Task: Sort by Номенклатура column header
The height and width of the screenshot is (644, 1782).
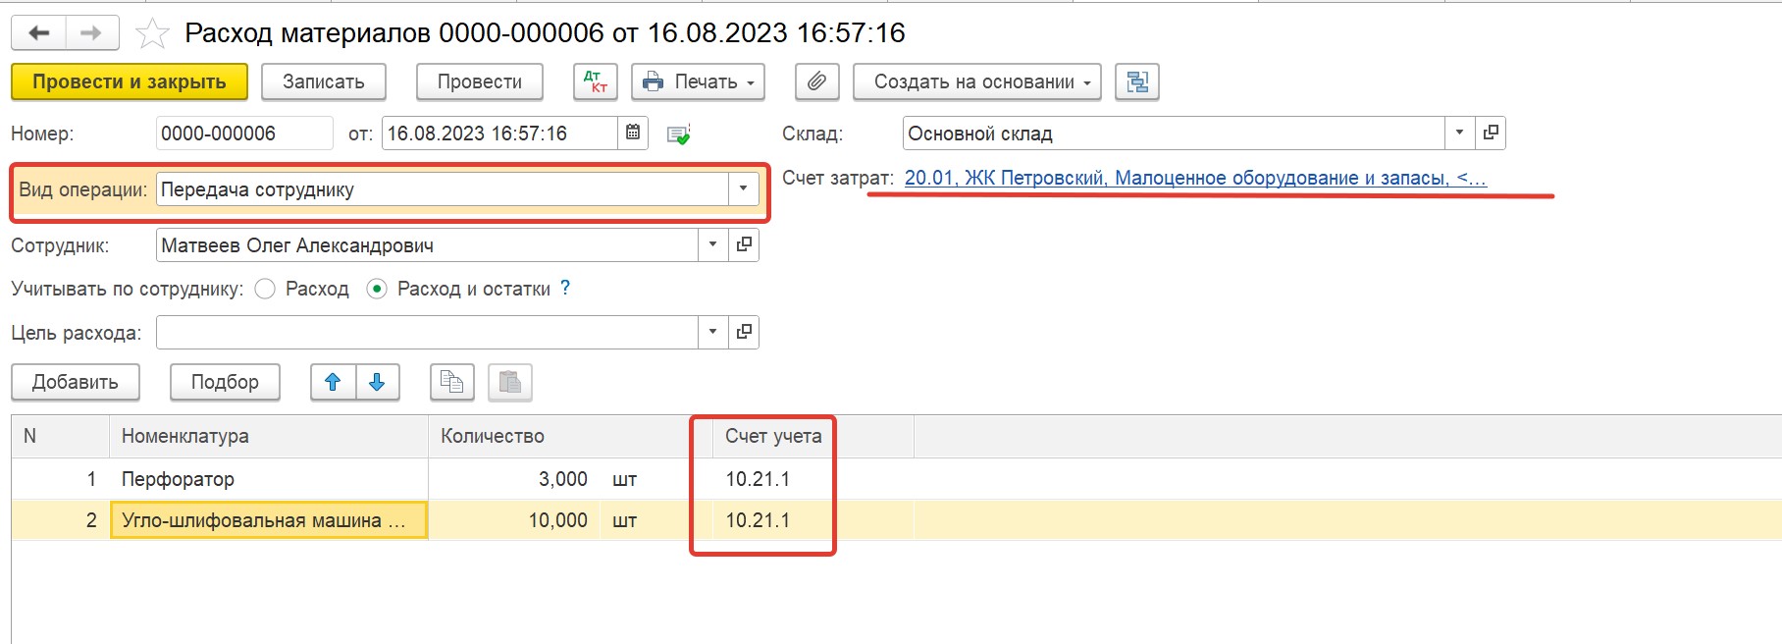Action: click(x=269, y=436)
